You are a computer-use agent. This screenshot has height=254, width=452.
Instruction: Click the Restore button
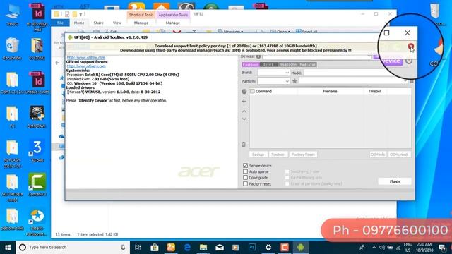pyautogui.click(x=278, y=155)
